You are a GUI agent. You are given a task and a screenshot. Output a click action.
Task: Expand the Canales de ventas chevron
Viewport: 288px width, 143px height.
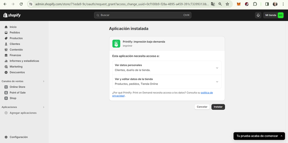(x=43, y=81)
